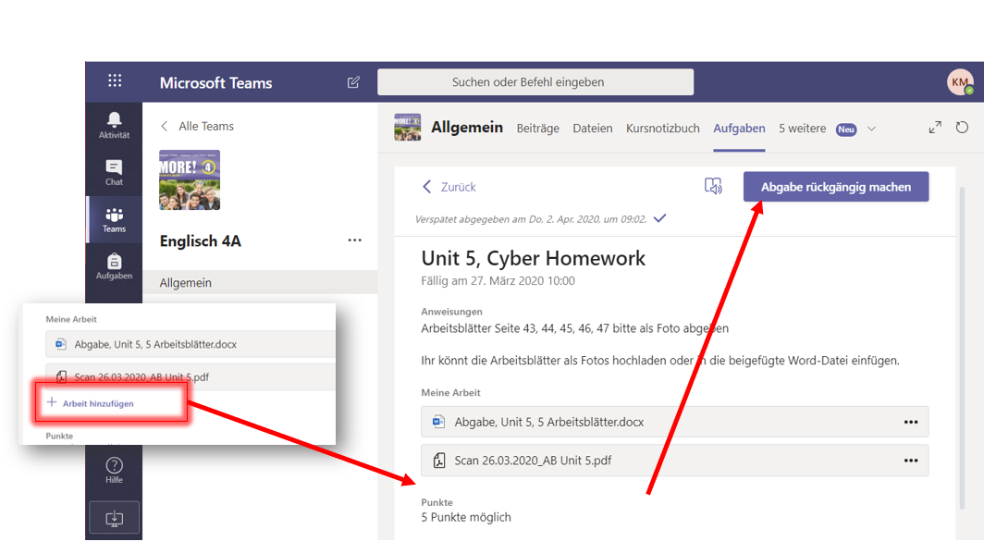The height and width of the screenshot is (554, 984).
Task: Open Aktivität notifications in sidebar
Action: (x=114, y=124)
